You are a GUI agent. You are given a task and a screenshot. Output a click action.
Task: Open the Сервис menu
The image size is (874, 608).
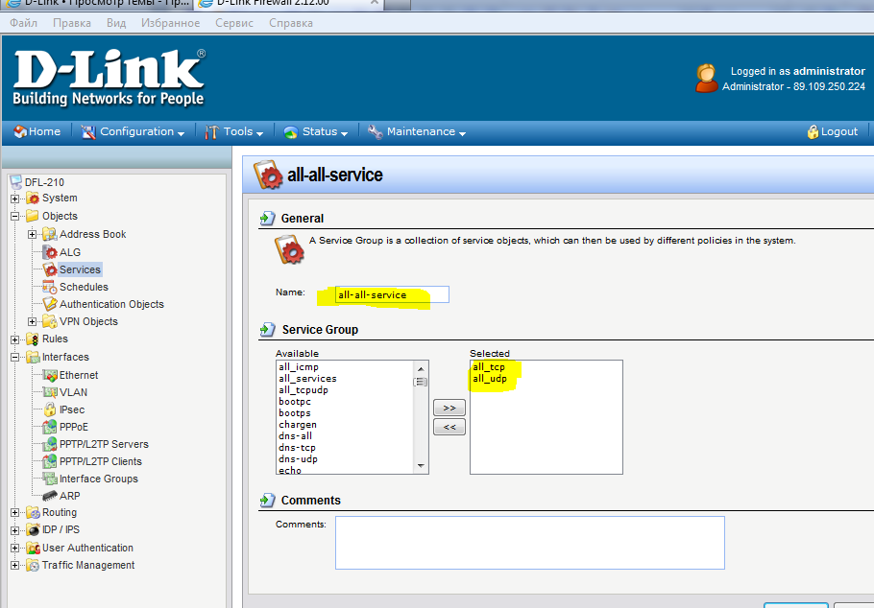[x=234, y=23]
